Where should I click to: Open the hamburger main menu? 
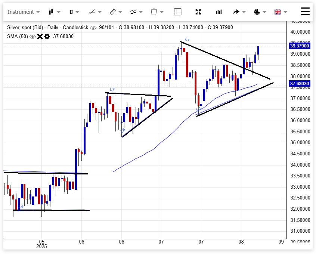point(305,12)
